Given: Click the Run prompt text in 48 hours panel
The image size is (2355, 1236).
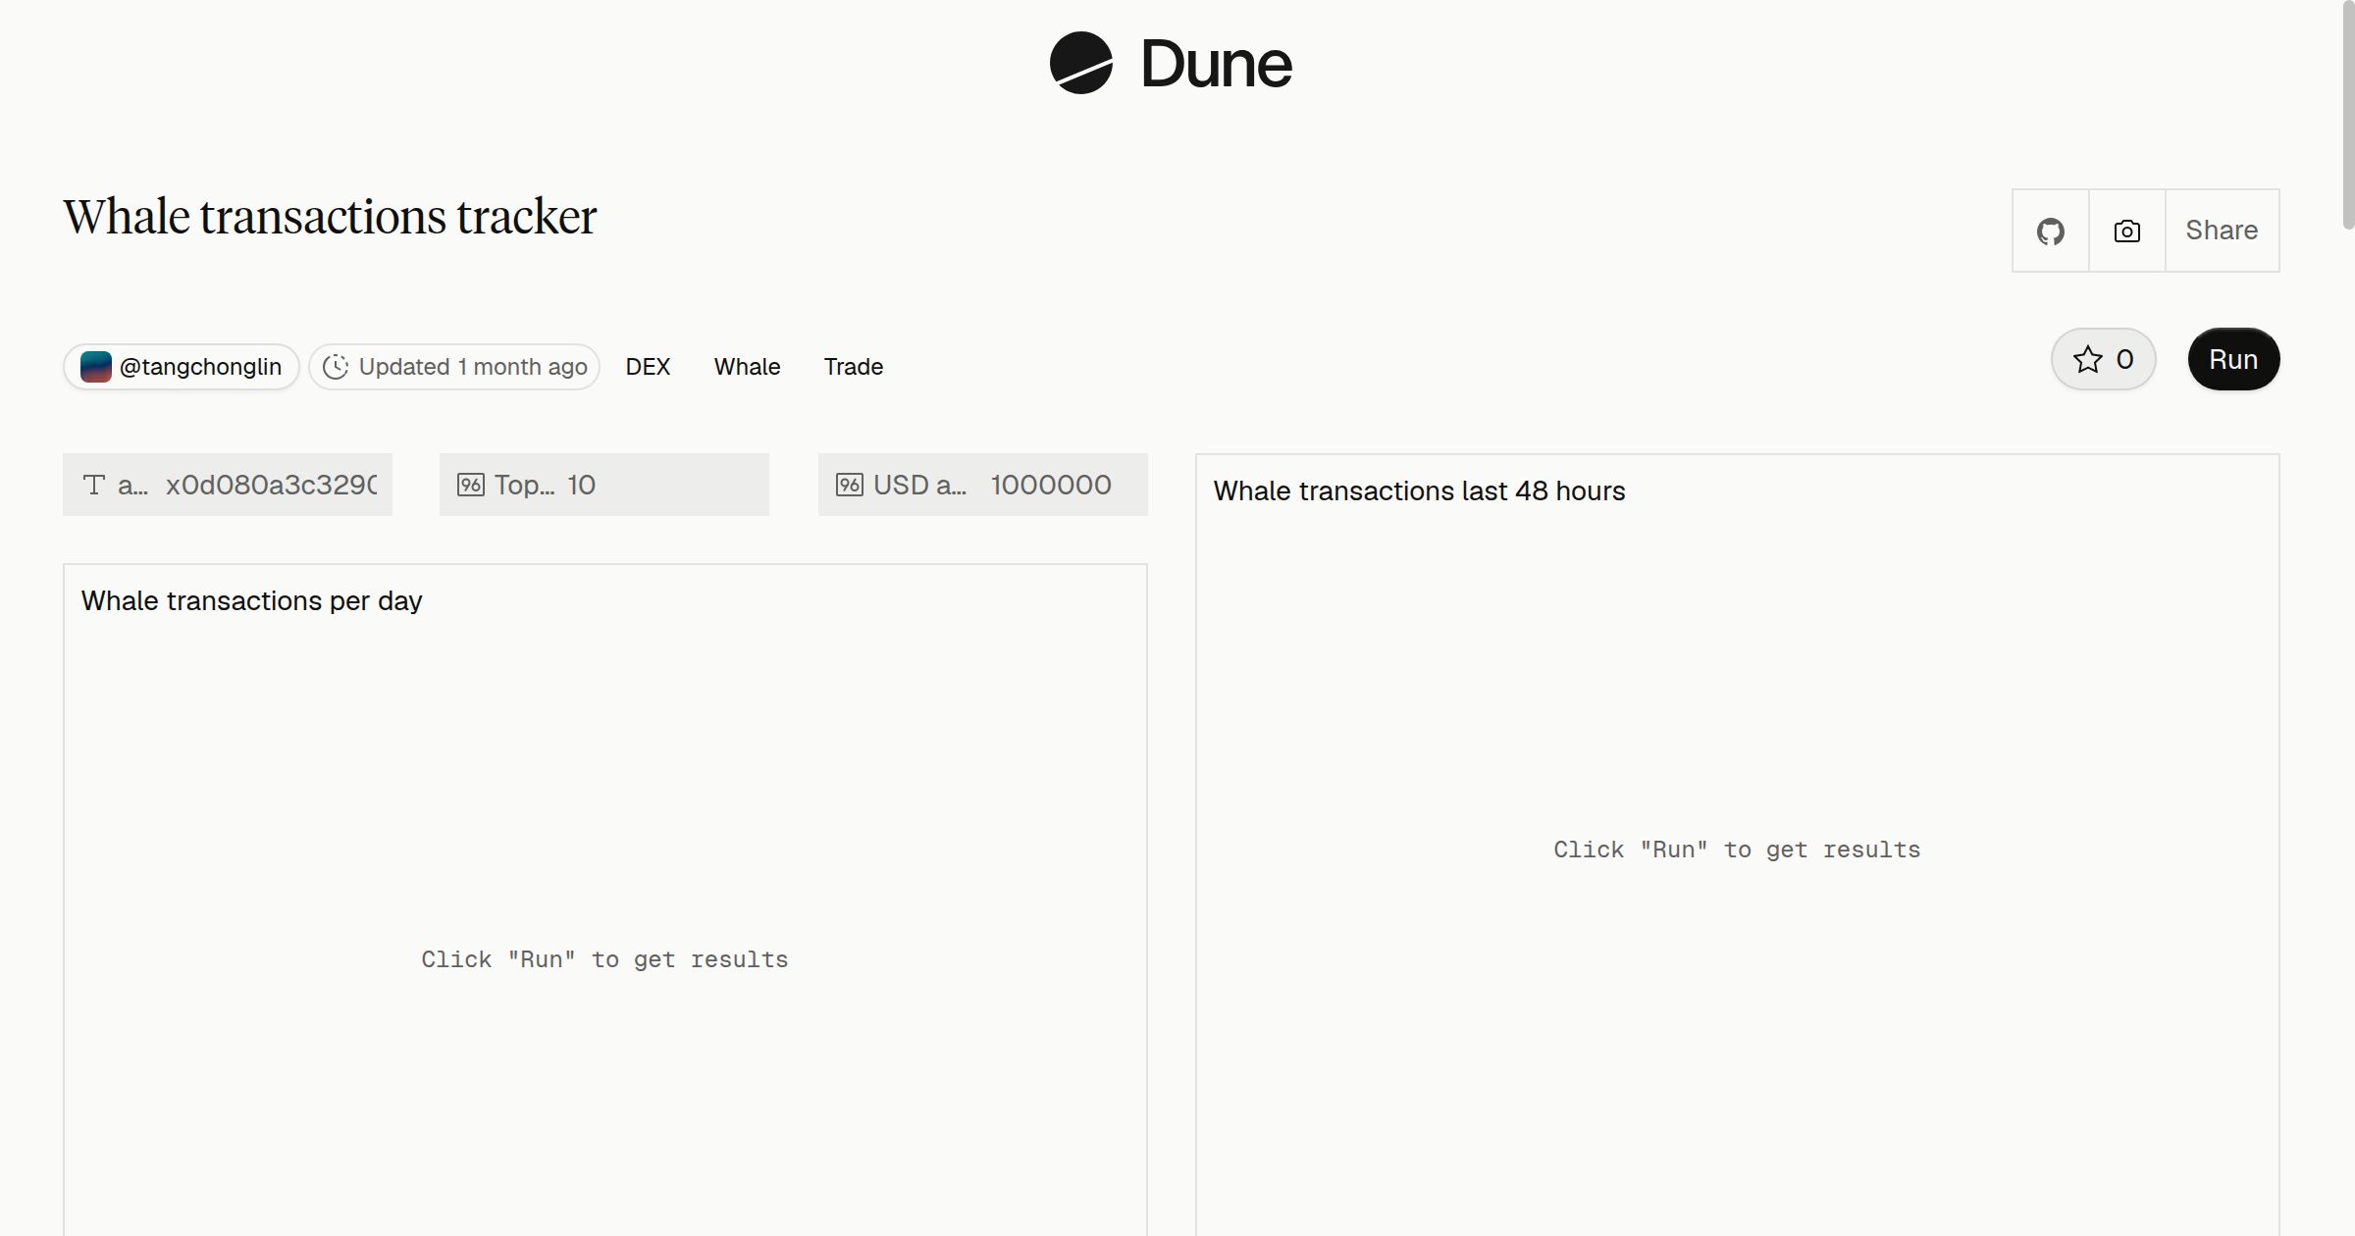Looking at the screenshot, I should pos(1737,850).
